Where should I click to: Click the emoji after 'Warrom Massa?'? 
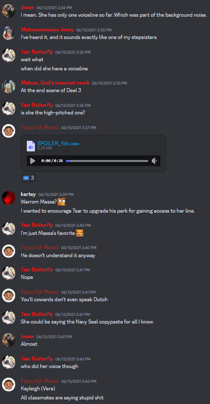click(62, 201)
